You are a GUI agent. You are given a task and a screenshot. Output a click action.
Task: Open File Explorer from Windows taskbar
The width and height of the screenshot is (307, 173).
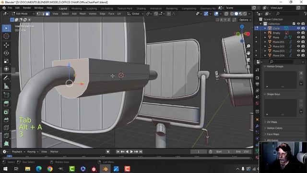click(x=28, y=169)
